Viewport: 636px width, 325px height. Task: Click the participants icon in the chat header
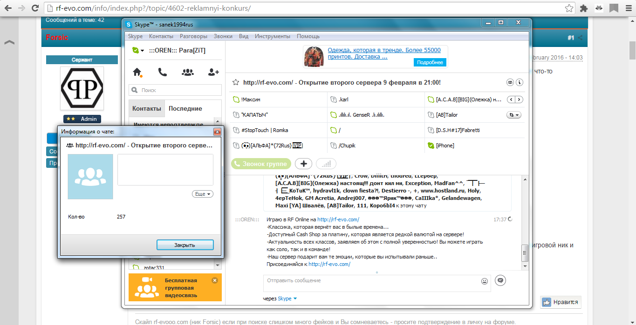click(510, 82)
